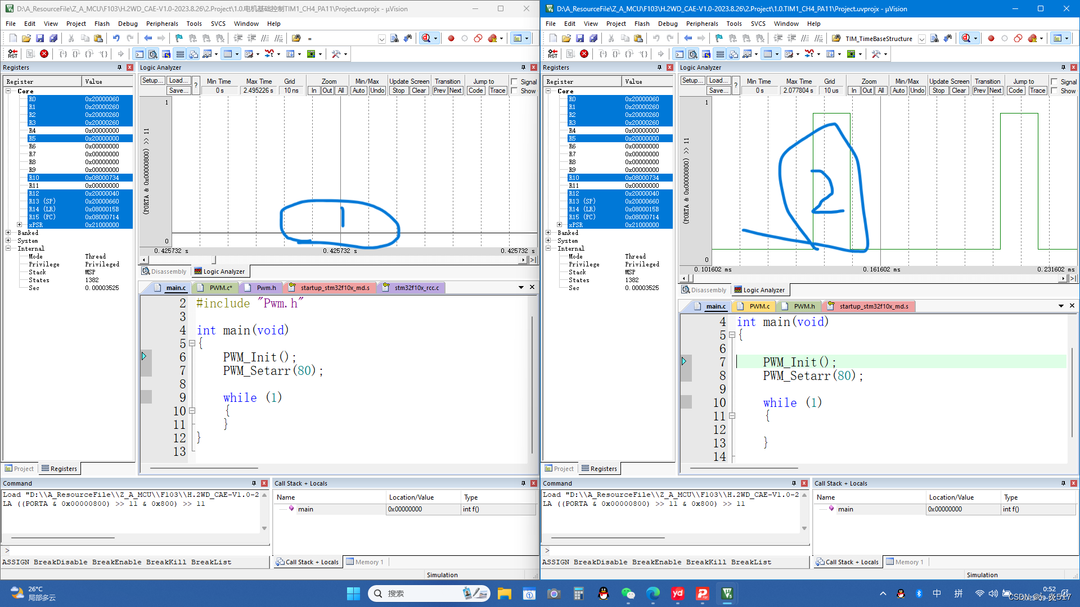Viewport: 1080px width, 607px height.
Task: Open WeChat from the Windows taskbar
Action: click(628, 594)
